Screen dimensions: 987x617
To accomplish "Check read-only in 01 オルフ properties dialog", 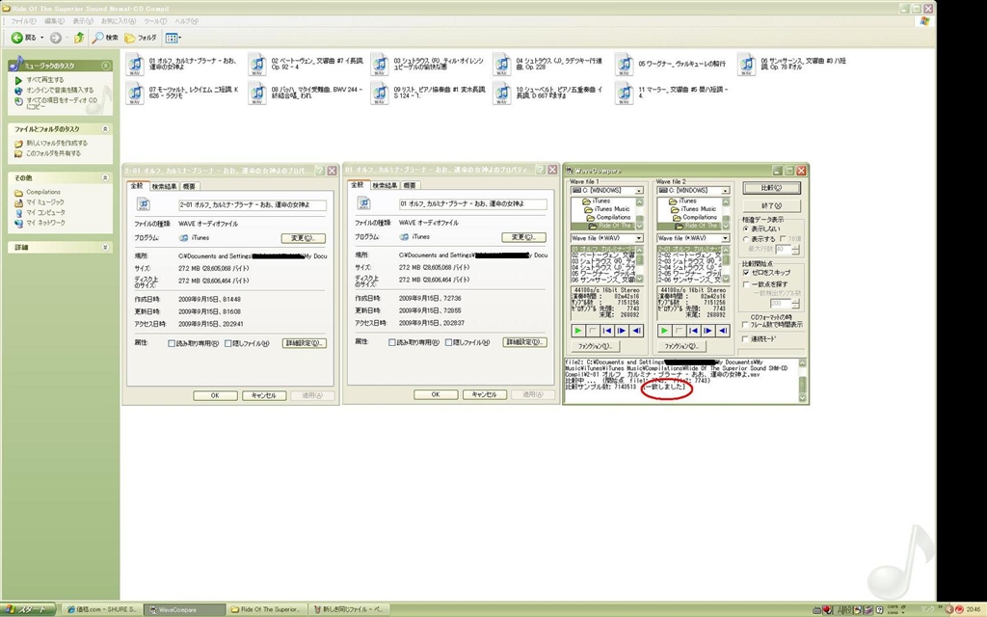I will pyautogui.click(x=391, y=342).
